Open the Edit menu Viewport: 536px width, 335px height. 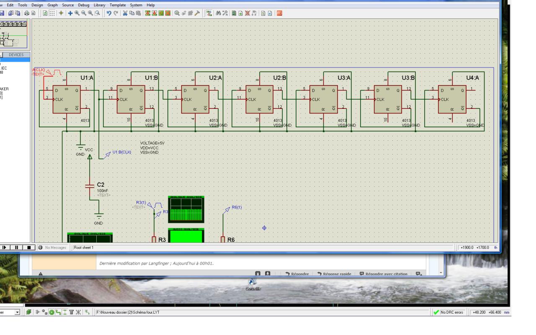point(10,5)
